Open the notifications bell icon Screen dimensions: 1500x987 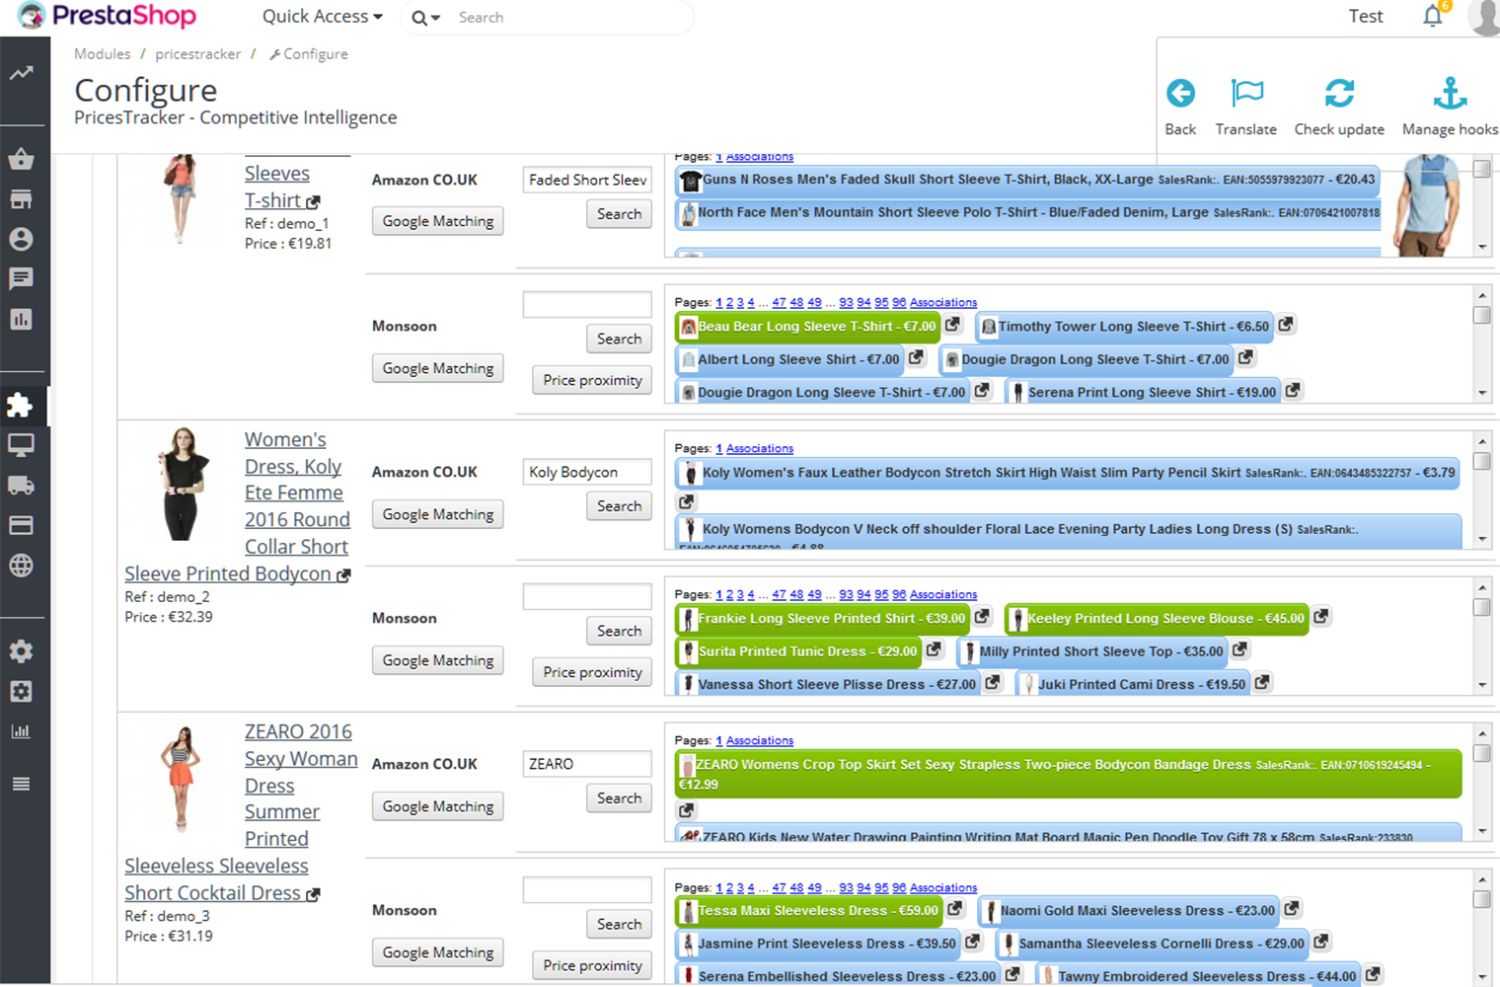pyautogui.click(x=1433, y=16)
